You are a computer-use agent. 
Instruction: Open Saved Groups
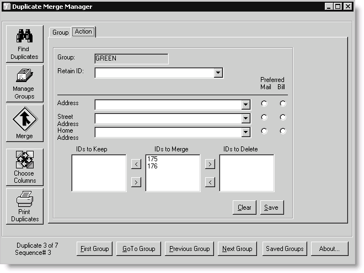coord(285,249)
